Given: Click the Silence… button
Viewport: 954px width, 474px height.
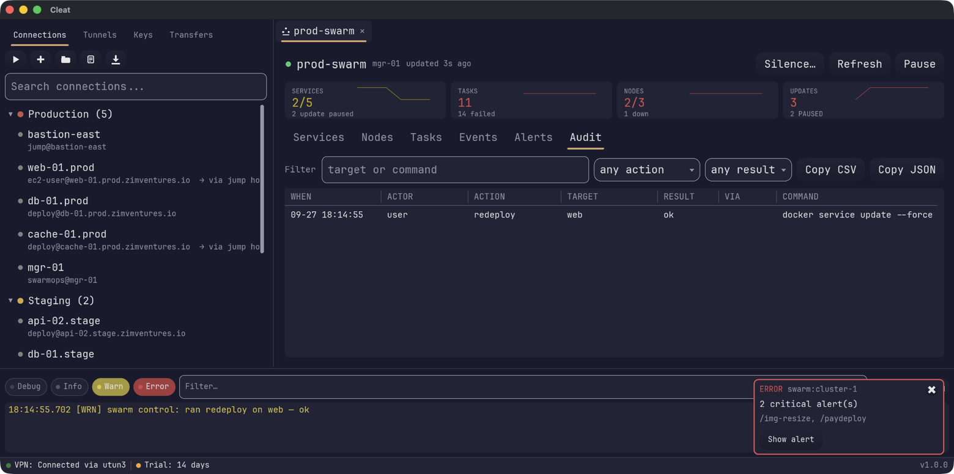Looking at the screenshot, I should click(789, 64).
